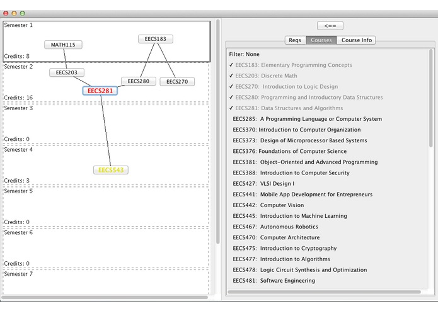Screen dimensions: 438x311
Task: Click the course list vertical scrollbar
Action: [430, 98]
